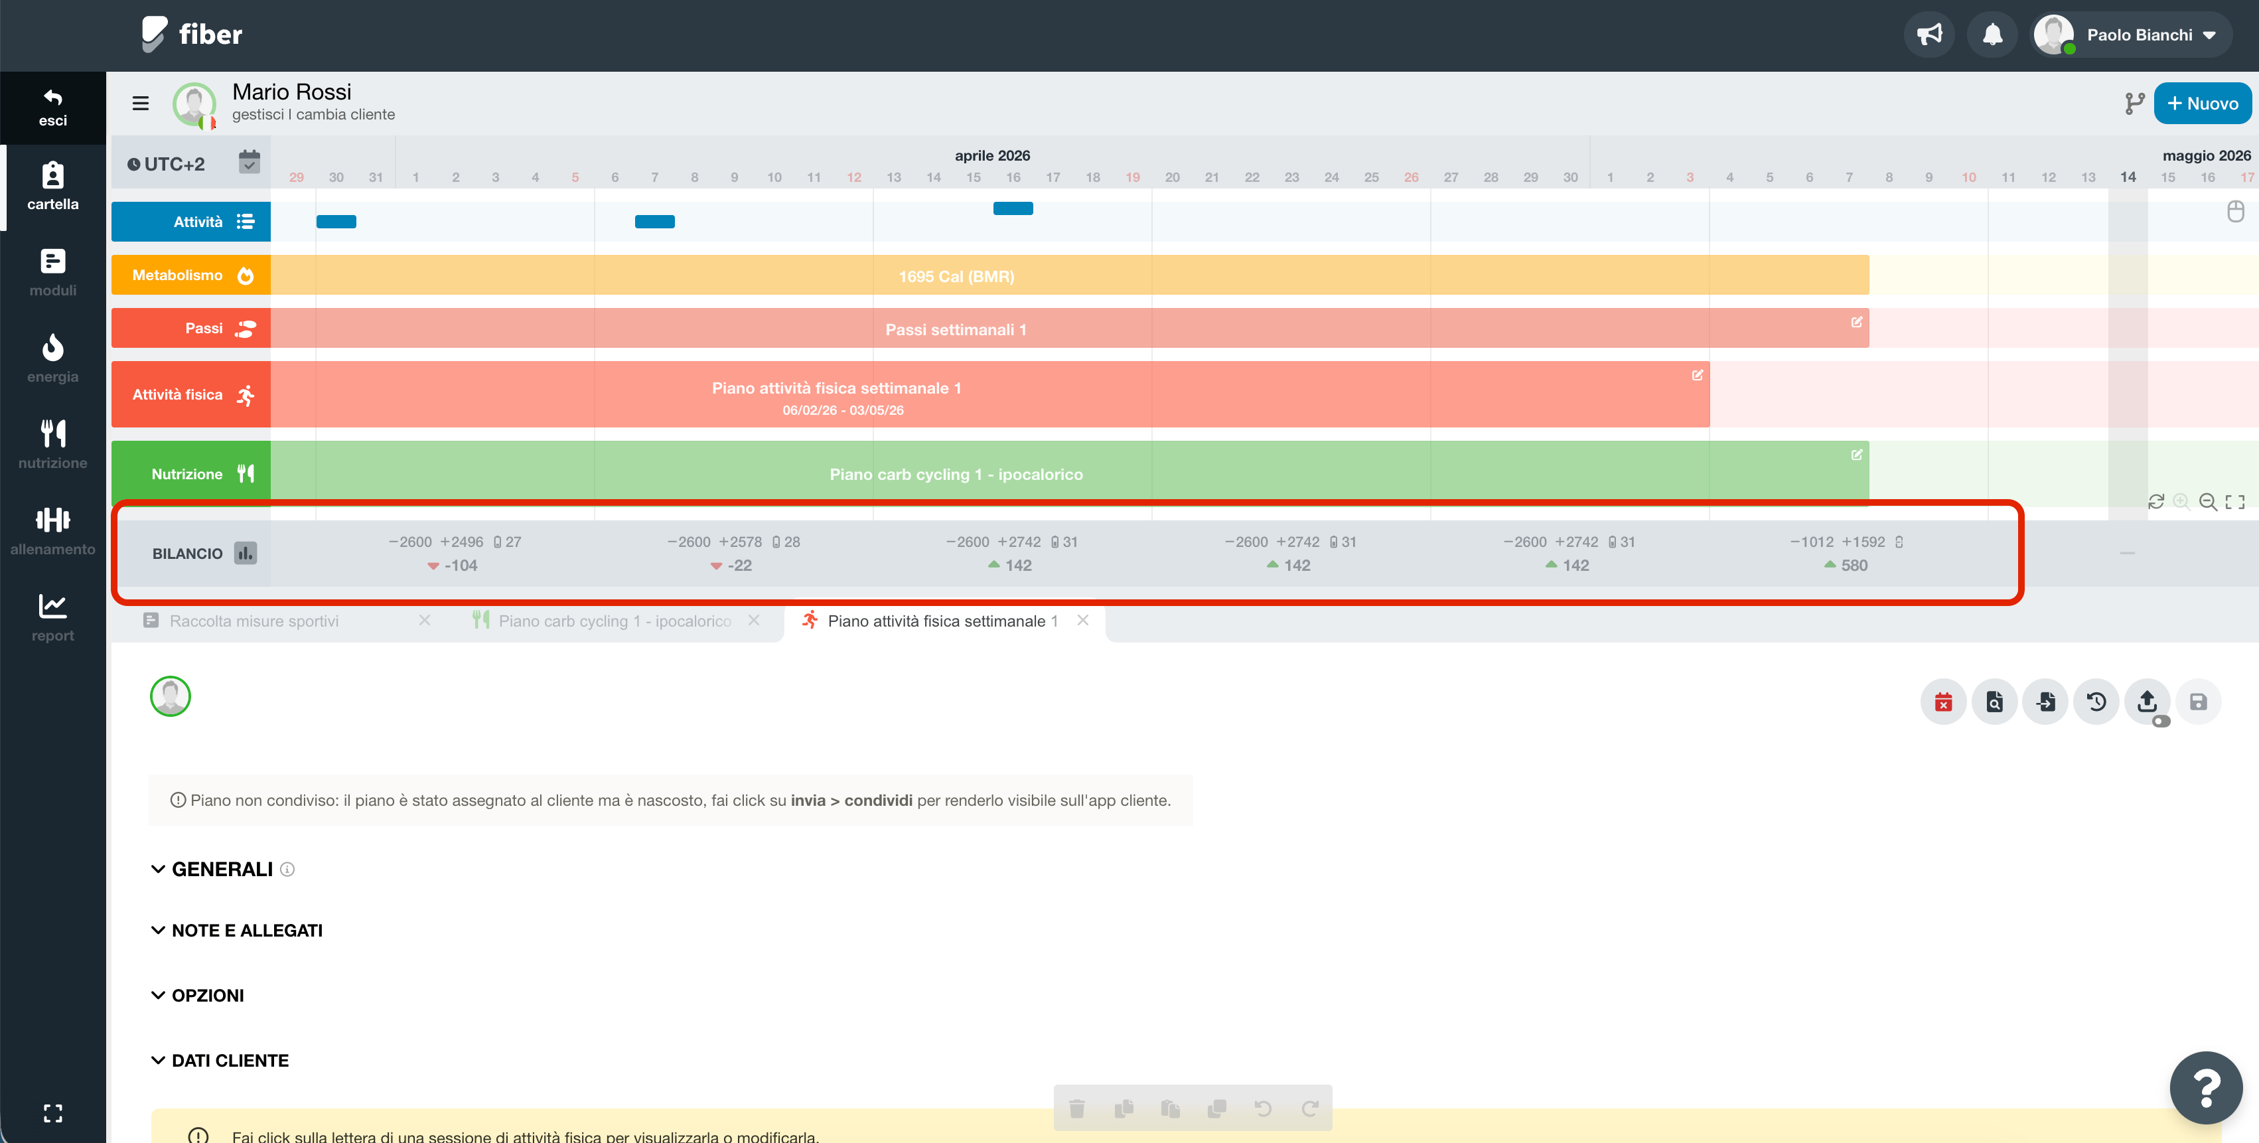The width and height of the screenshot is (2259, 1143).
Task: Click the branch icon next to Nuovo
Action: (x=2134, y=104)
